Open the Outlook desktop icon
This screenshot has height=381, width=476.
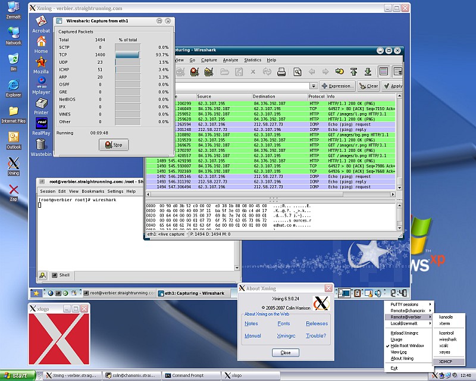[x=13, y=140]
